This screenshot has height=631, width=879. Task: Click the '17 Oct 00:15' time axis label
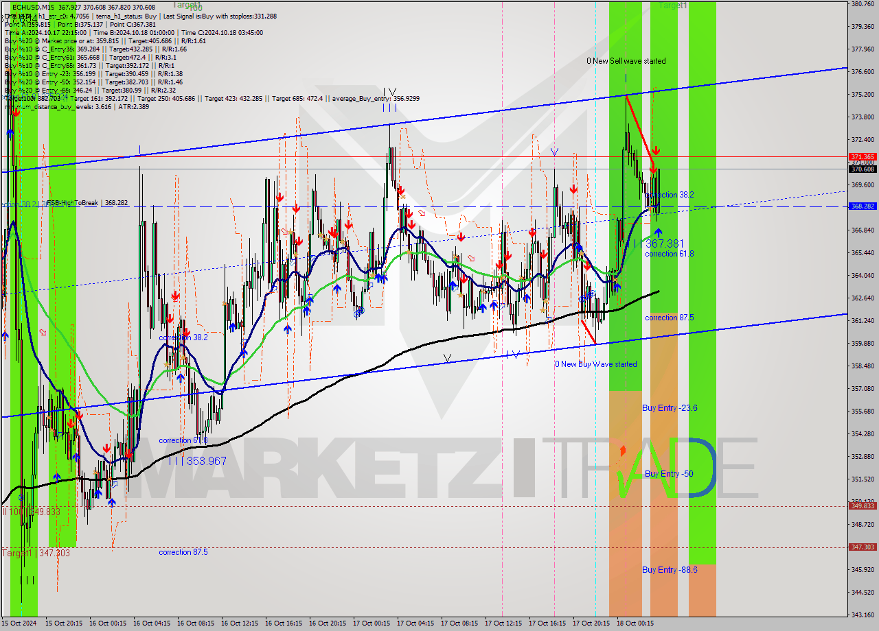tap(372, 623)
